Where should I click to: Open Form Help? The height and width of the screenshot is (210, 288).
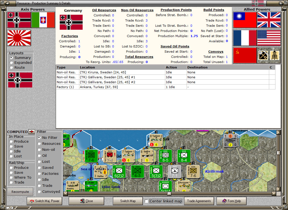tap(231, 201)
